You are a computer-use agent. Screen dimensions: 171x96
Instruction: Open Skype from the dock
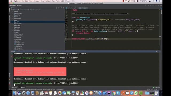click(118, 93)
